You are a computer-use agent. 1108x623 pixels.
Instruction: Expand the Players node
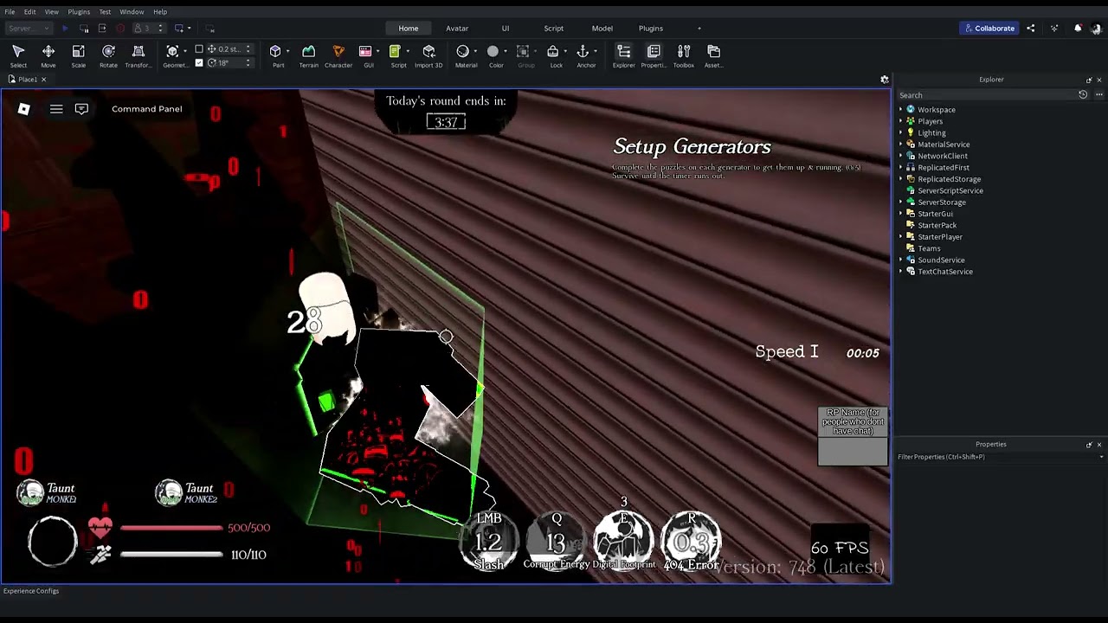900,121
